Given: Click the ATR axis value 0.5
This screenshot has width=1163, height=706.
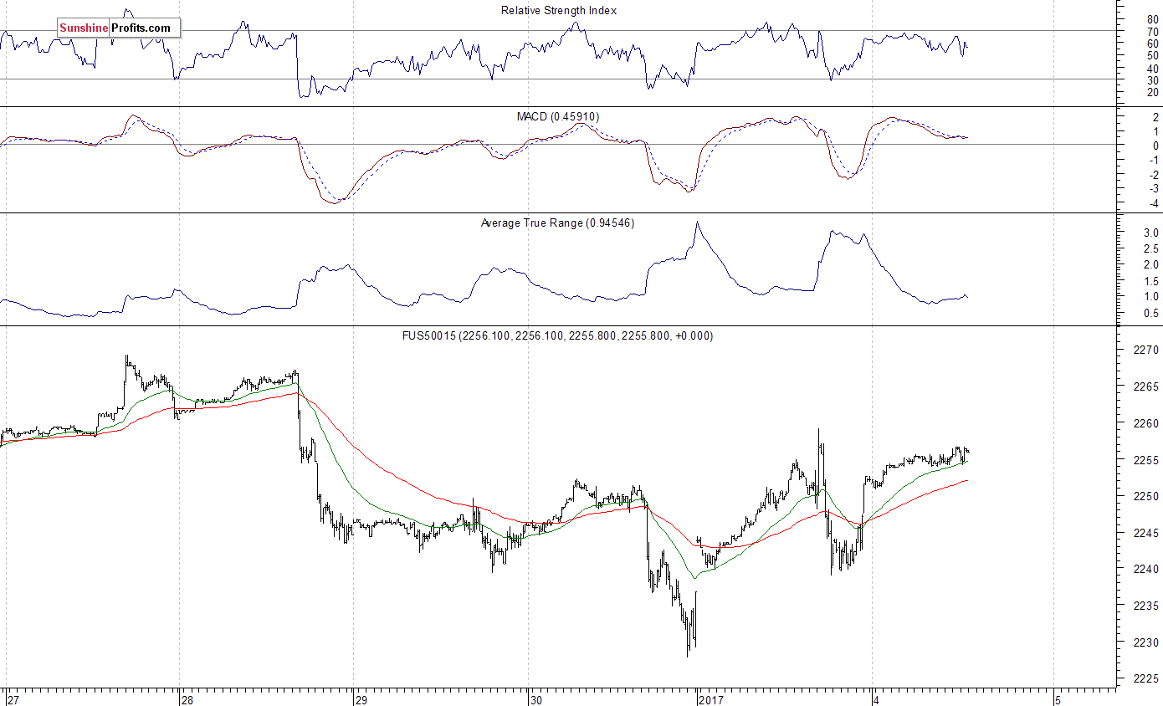Looking at the screenshot, I should click(x=1150, y=314).
